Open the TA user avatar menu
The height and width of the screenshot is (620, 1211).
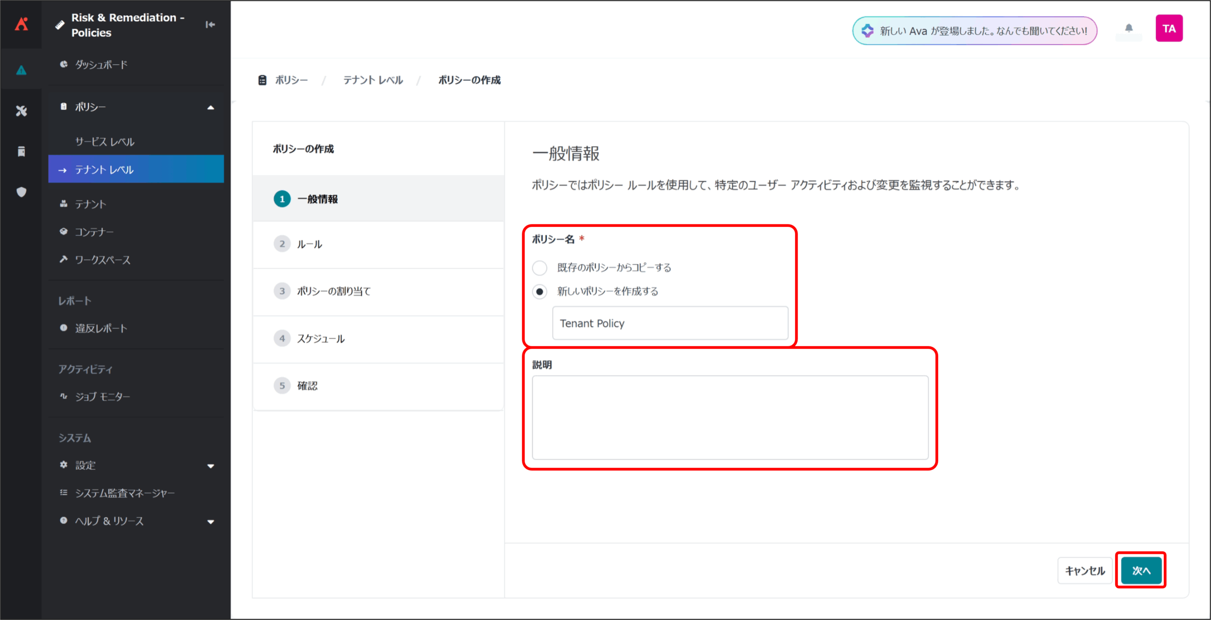1168,28
